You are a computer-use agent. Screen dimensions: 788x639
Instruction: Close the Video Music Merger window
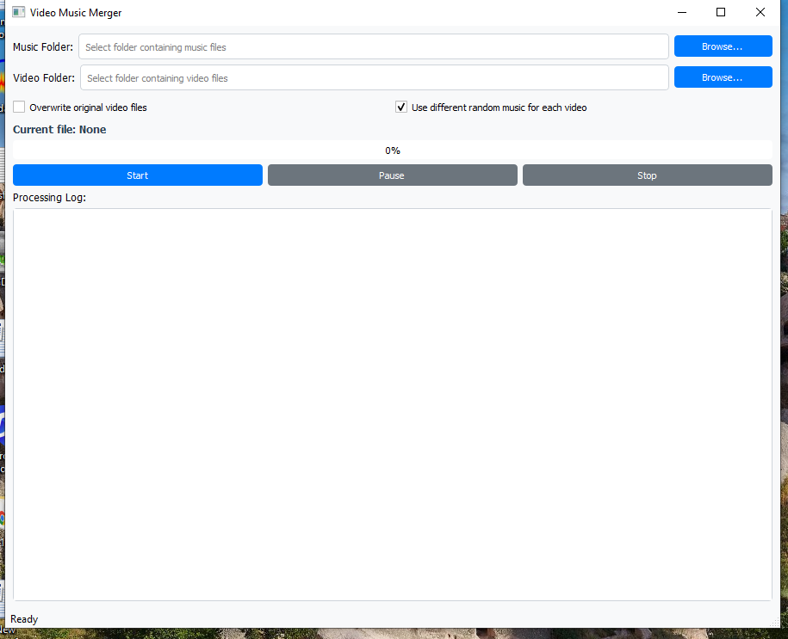[x=760, y=13]
